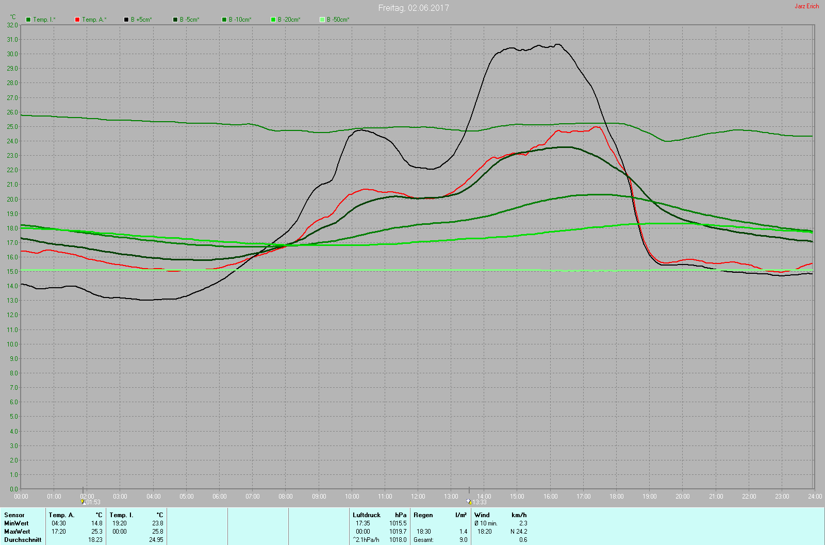Click the '18:30' time in the Regen column
The image size is (825, 545).
pos(424,532)
